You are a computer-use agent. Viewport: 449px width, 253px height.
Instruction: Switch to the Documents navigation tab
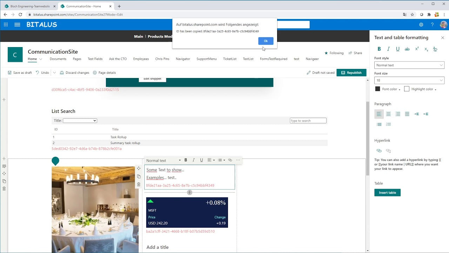tap(58, 59)
